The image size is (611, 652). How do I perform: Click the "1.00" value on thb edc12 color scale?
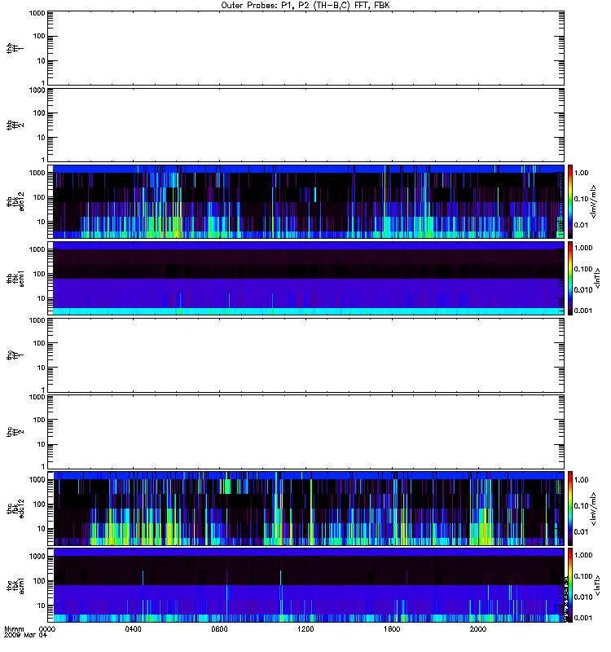pos(581,173)
